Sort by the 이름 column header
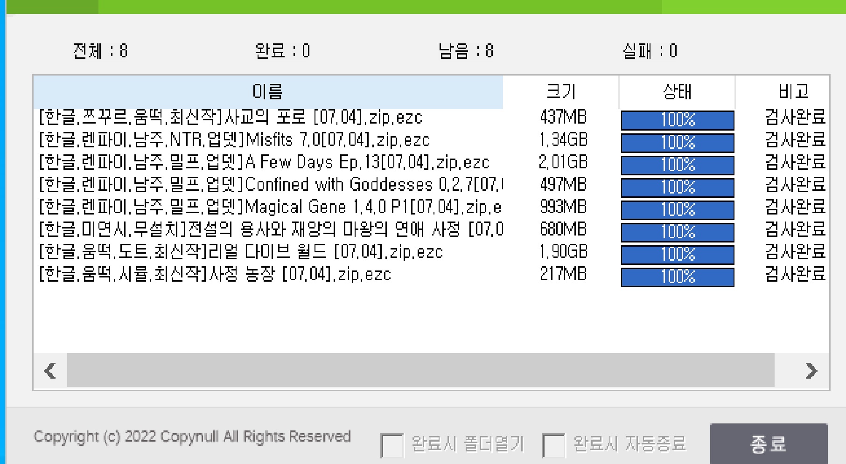Screen dimensions: 846x464 click(x=267, y=92)
